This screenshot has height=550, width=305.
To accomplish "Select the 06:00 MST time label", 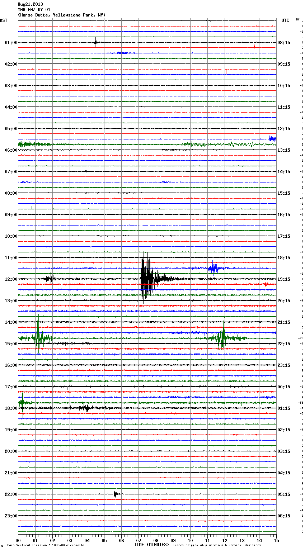I will tap(11, 150).
